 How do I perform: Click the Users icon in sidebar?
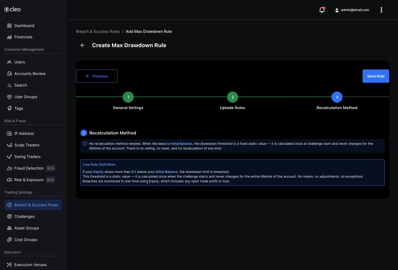(9, 62)
